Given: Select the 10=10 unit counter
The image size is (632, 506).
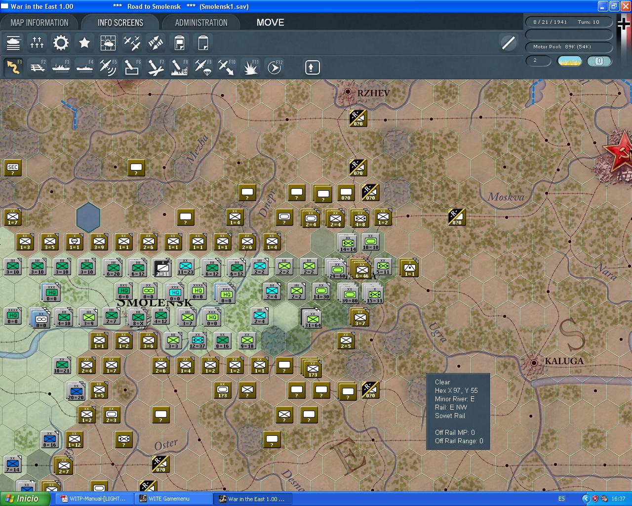Looking at the screenshot, I should pos(371,242).
